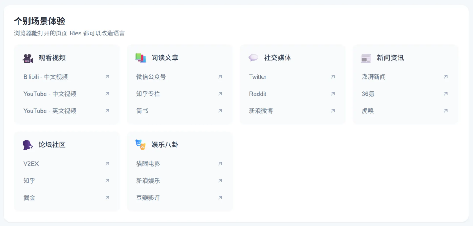Open the 虎嗅 news link
Screen dimensions: 473x226
click(367, 111)
